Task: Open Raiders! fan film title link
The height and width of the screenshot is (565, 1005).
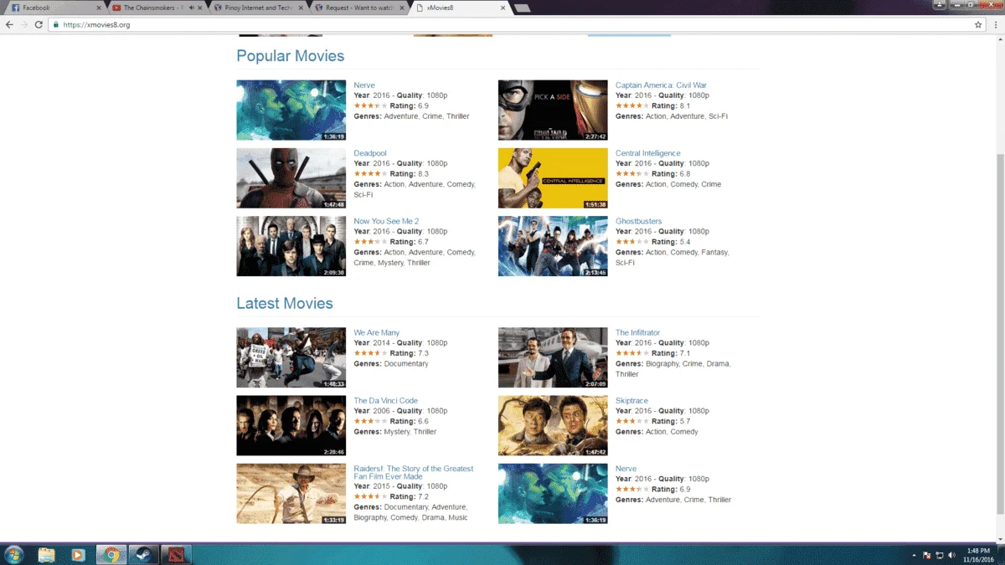Action: (x=414, y=472)
